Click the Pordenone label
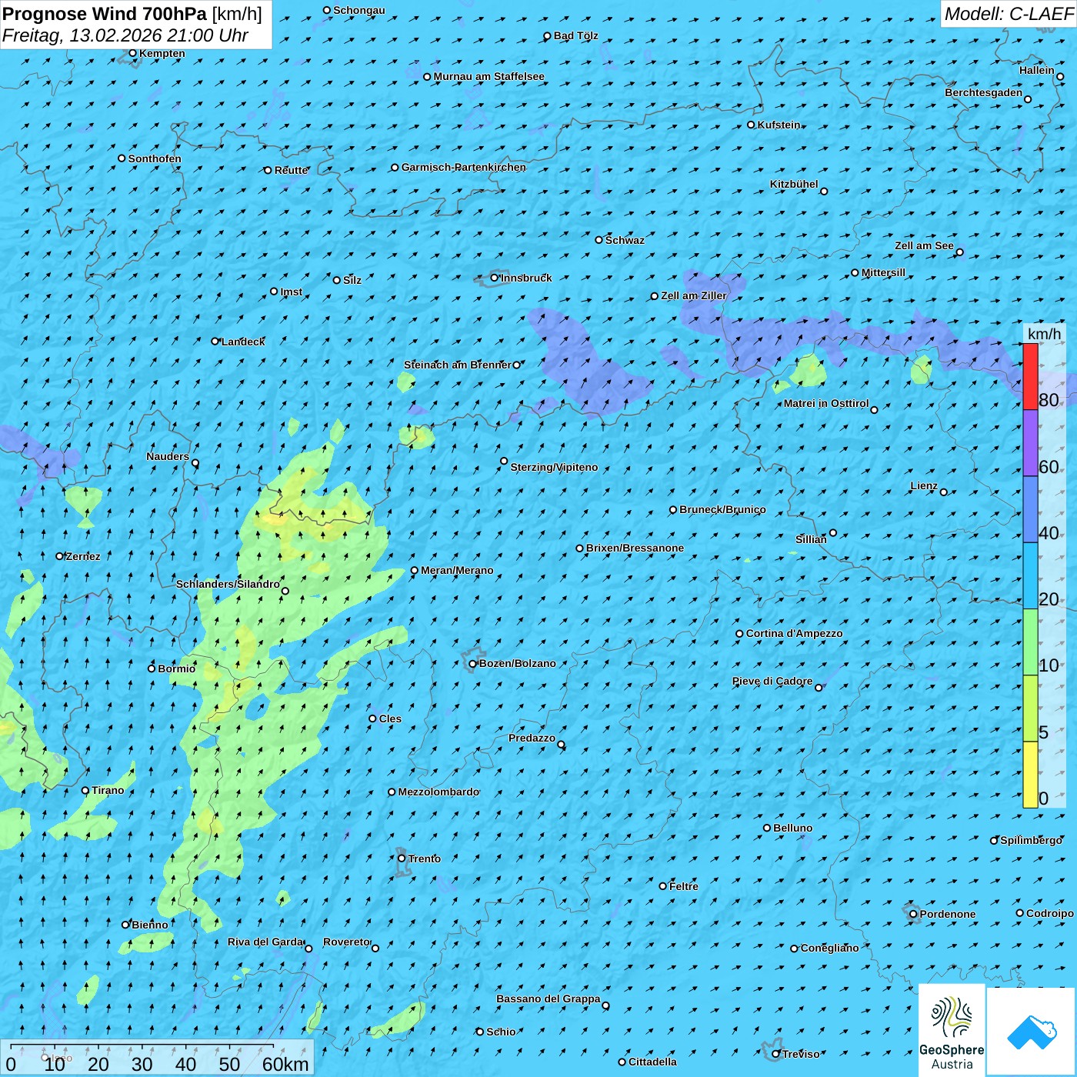 [948, 914]
